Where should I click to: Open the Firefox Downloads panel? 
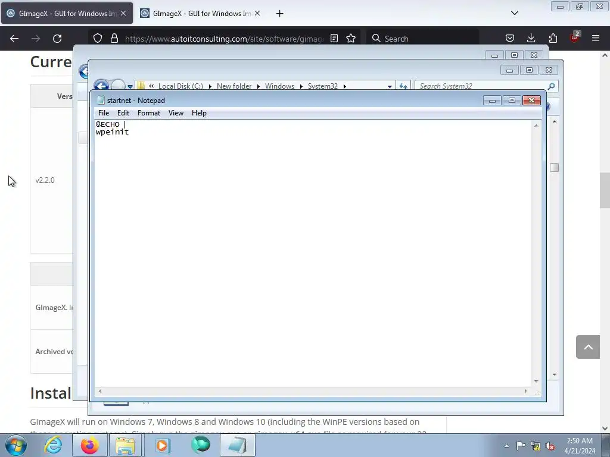point(531,38)
